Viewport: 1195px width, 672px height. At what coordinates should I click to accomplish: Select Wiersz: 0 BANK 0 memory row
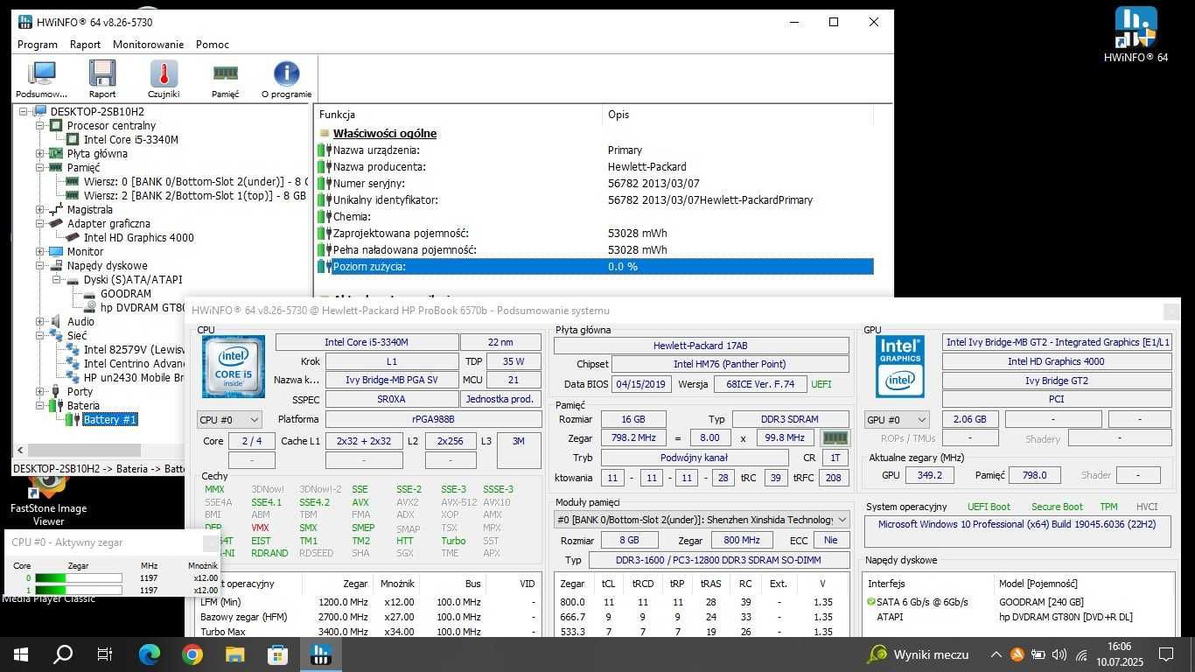coord(195,182)
